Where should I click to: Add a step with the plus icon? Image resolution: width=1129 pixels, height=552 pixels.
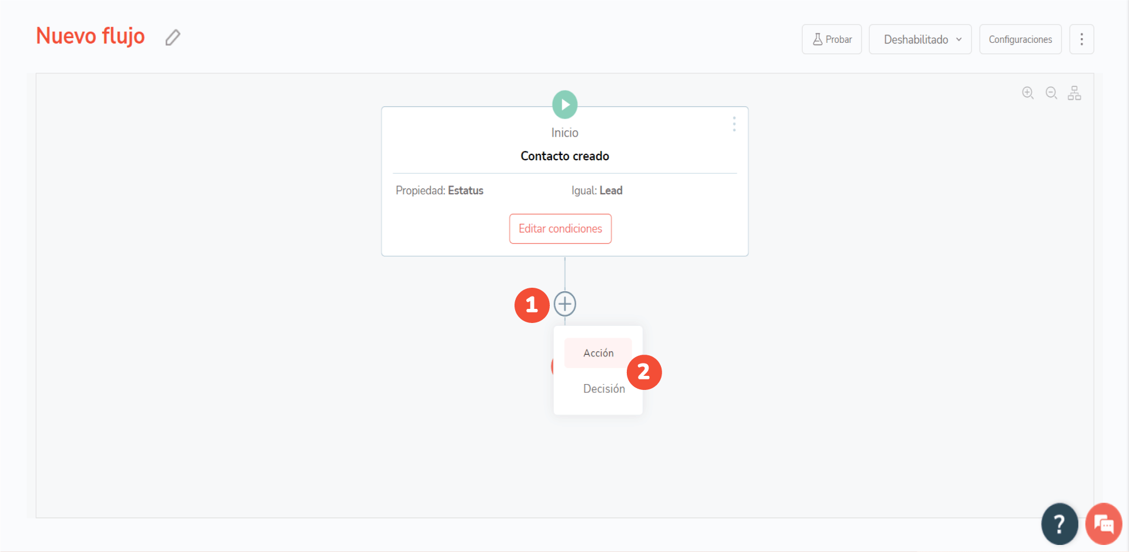tap(564, 304)
